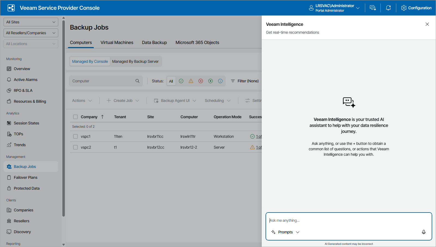
Task: Click the Trends graph icon
Action: click(9, 145)
